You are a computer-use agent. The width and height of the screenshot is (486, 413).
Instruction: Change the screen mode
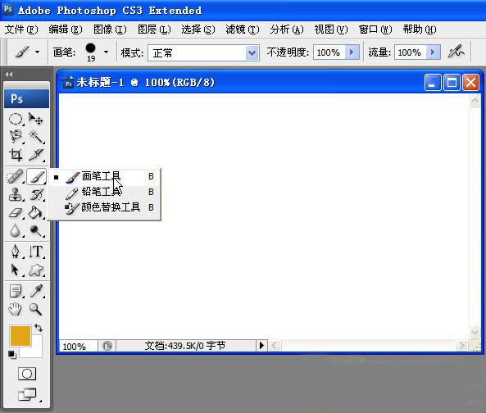pos(28,394)
